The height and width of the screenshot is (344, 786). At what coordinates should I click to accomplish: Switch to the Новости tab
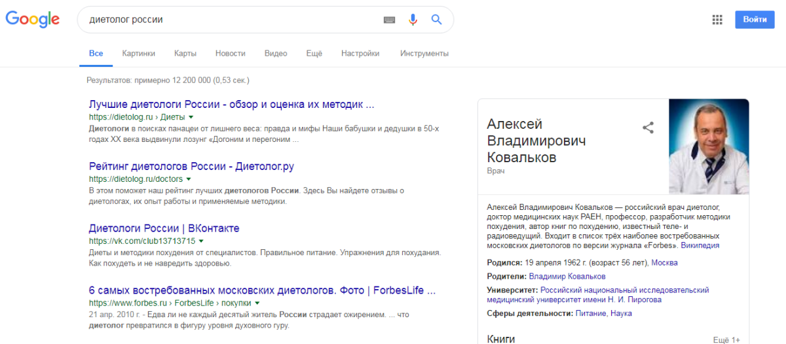pyautogui.click(x=231, y=54)
